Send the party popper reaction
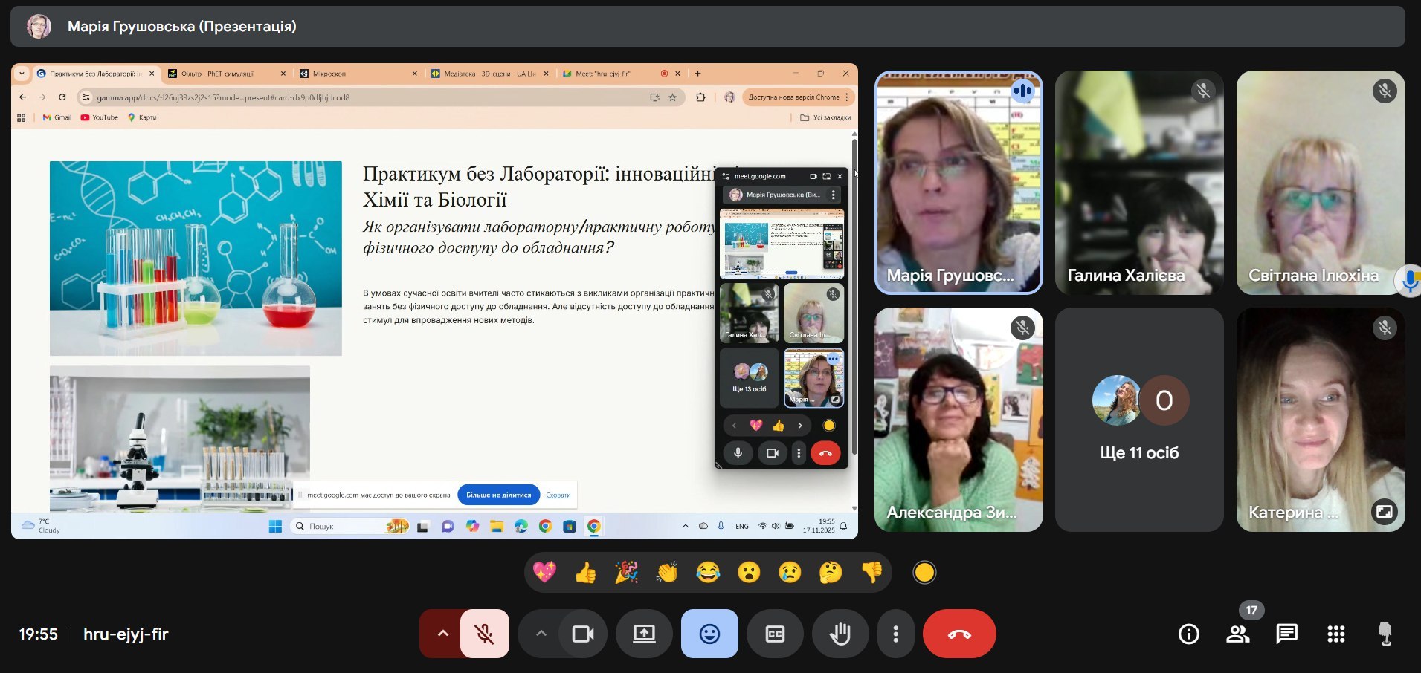This screenshot has height=673, width=1421. coord(626,573)
